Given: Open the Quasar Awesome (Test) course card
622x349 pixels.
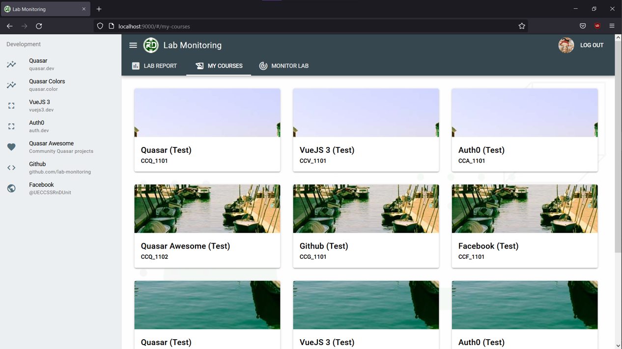Looking at the screenshot, I should coord(207,226).
